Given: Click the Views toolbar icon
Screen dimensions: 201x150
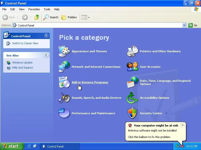Looking at the screenshot, I should tap(84, 17).
